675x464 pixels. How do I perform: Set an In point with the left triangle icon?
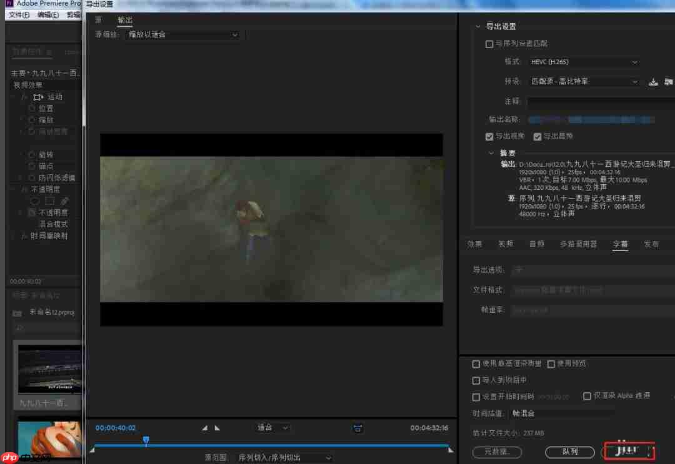[204, 427]
